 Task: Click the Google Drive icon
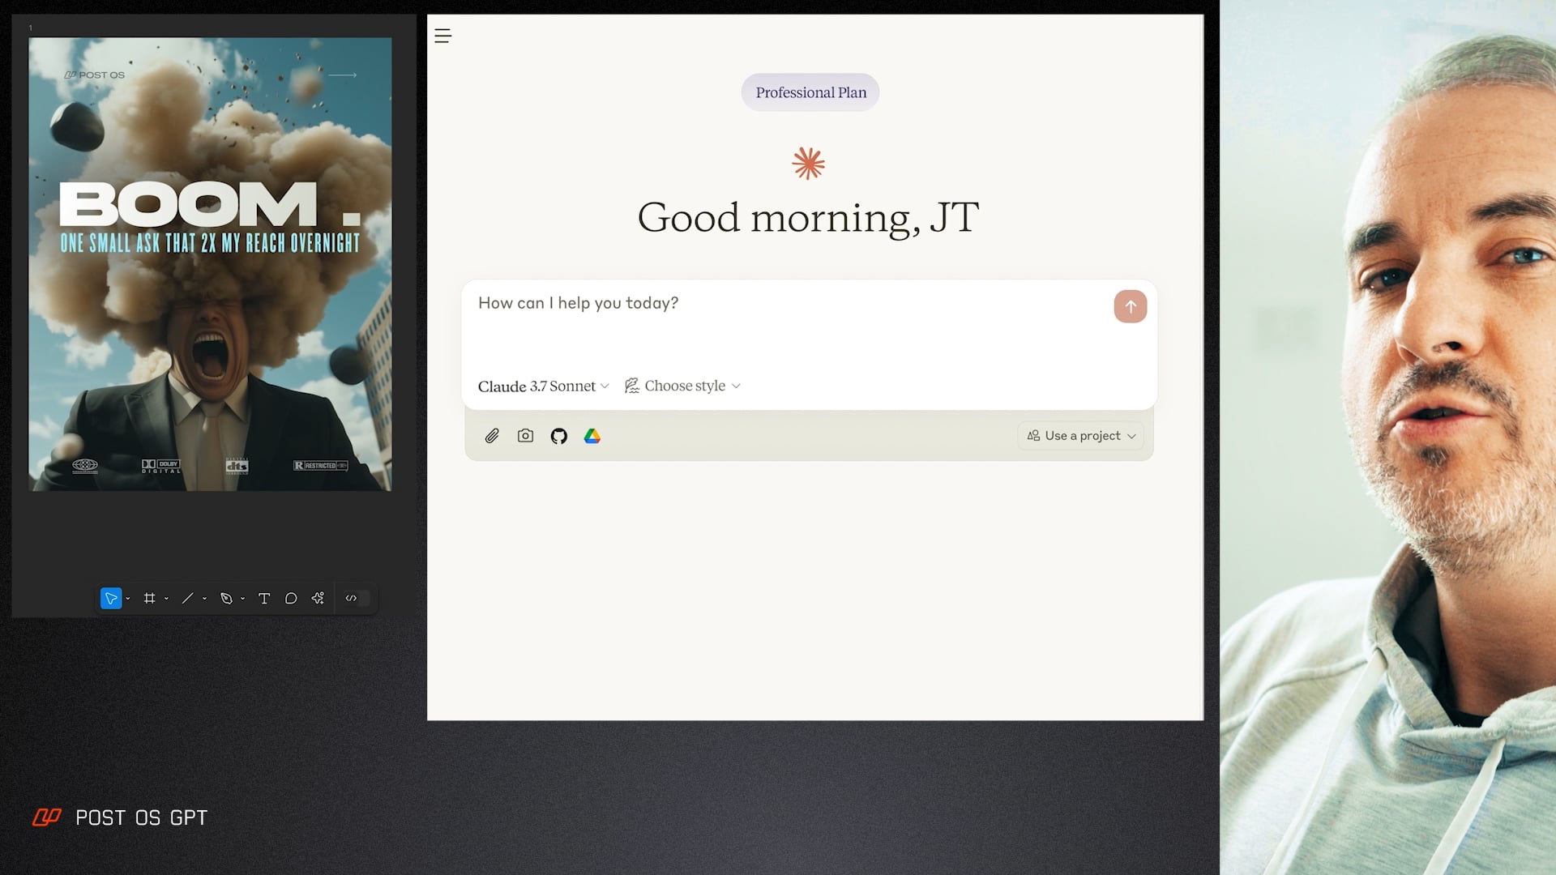pyautogui.click(x=592, y=436)
